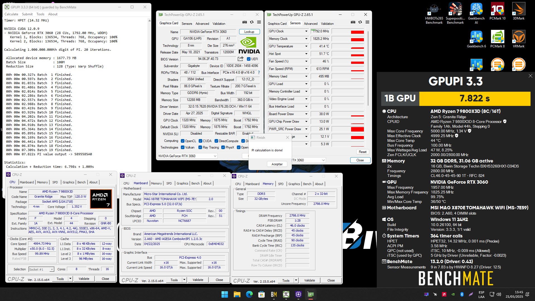Open the Fan Speed (RPM) sensor dropdown

click(306, 69)
